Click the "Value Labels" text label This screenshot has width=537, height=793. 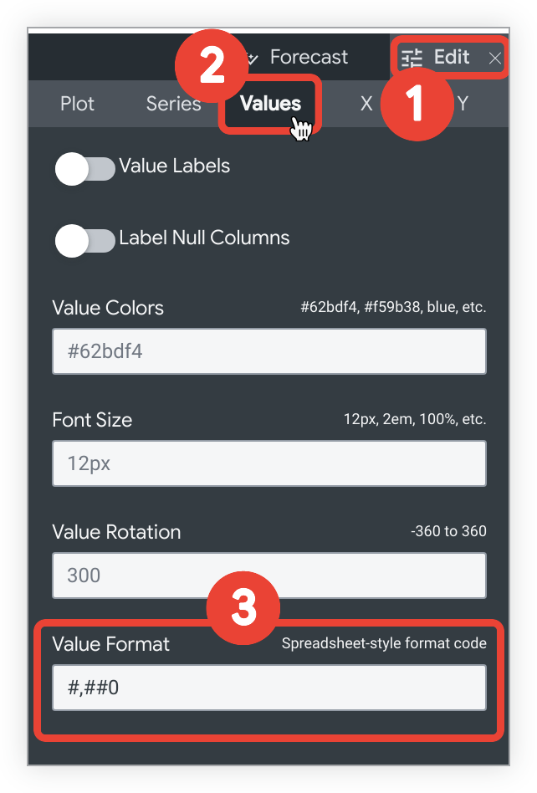coord(174,166)
